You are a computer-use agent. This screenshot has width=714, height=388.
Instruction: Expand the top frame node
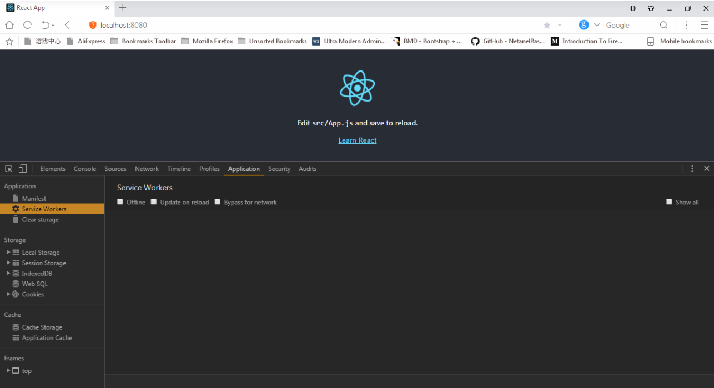8,371
